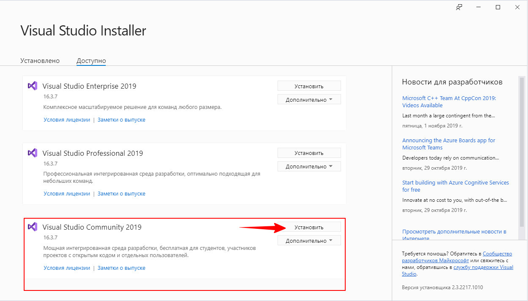Click the date пятница, 1 ноября 2019 г.
The image size is (528, 301).
coord(432,126)
